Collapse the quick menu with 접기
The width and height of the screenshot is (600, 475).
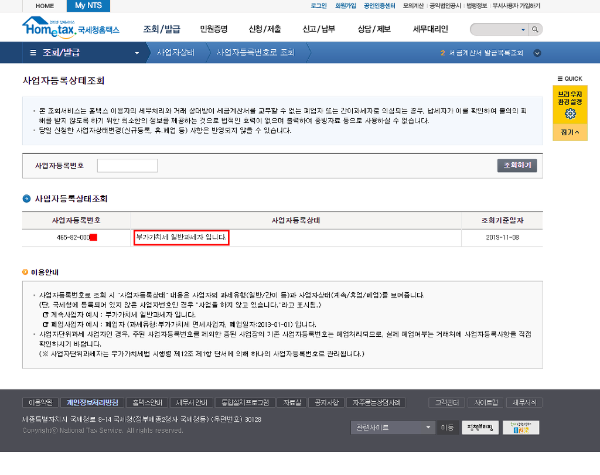pyautogui.click(x=570, y=132)
